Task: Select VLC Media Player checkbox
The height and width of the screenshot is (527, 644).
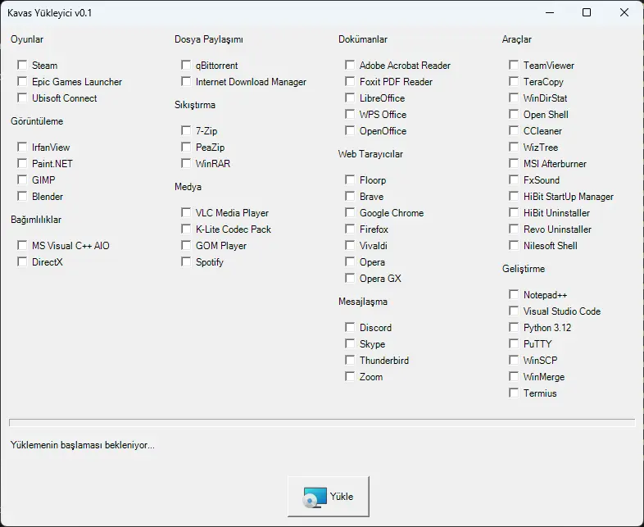Action: [x=186, y=213]
